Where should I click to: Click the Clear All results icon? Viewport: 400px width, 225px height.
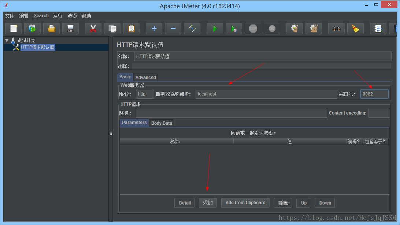(x=314, y=29)
